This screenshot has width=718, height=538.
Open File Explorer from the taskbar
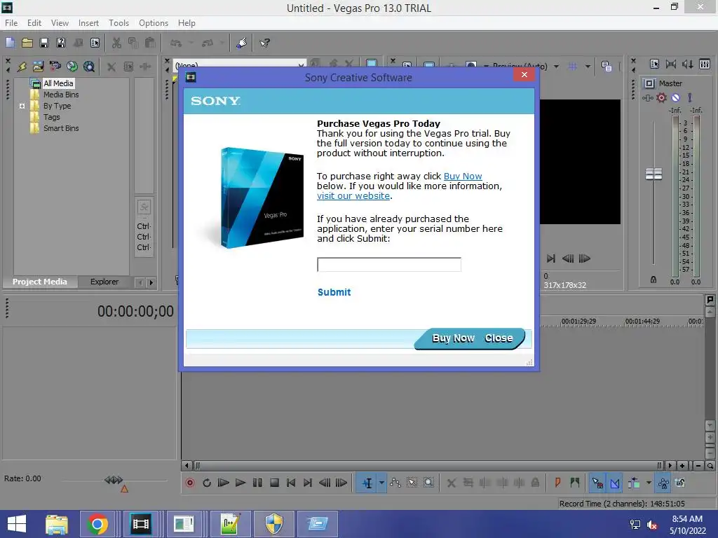(x=56, y=524)
